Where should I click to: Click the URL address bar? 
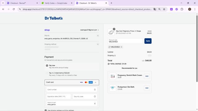(x=87, y=9)
